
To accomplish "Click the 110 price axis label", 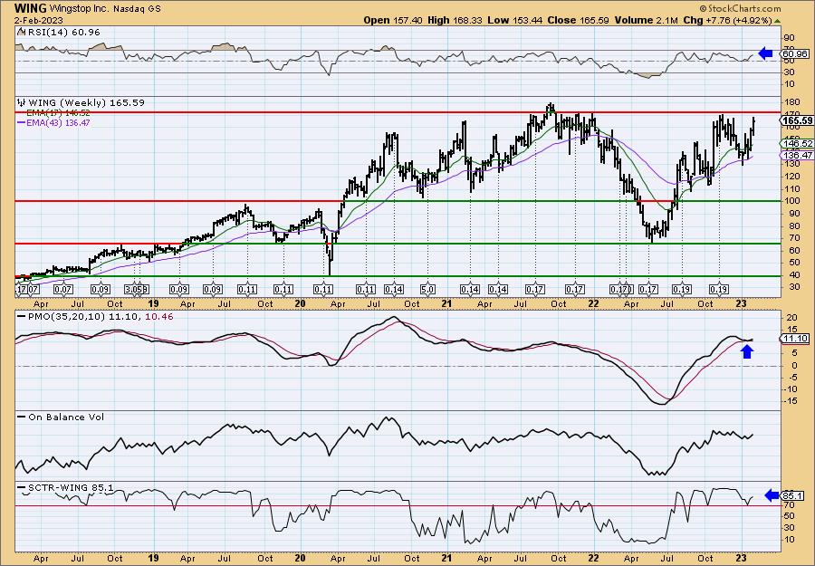I will tap(793, 188).
